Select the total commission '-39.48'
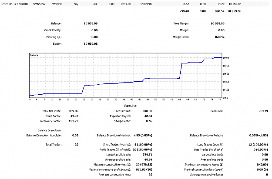The image size is (272, 179). click(x=185, y=11)
